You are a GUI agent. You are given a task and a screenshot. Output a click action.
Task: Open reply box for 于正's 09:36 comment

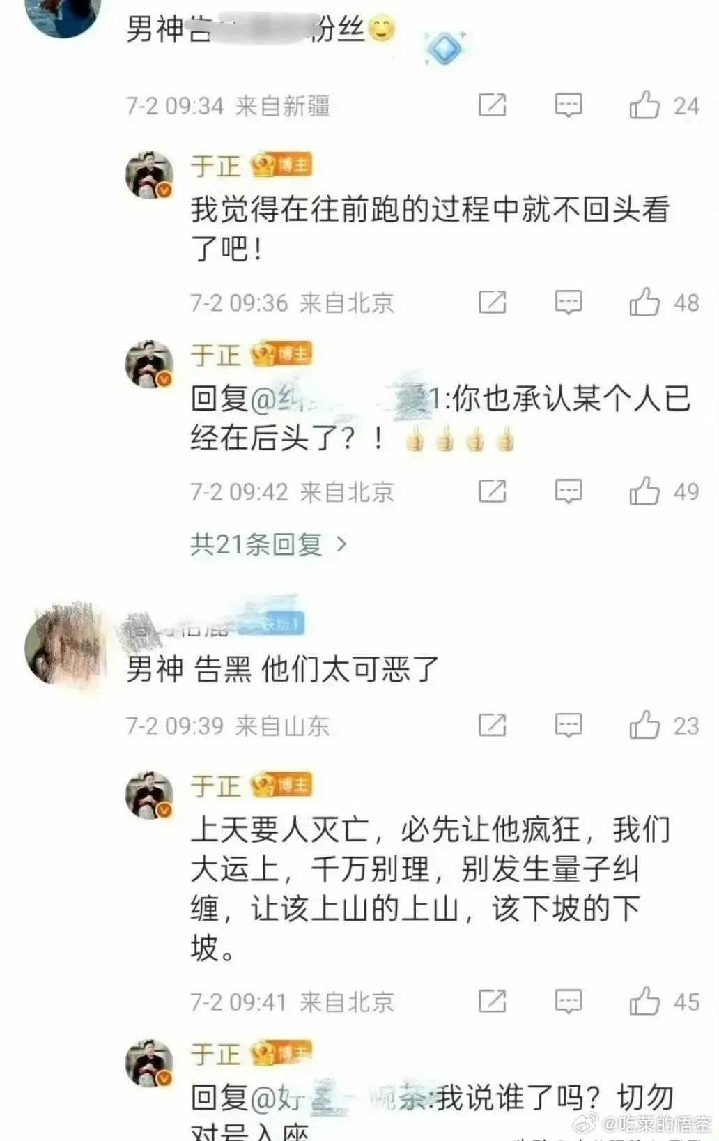click(x=568, y=302)
